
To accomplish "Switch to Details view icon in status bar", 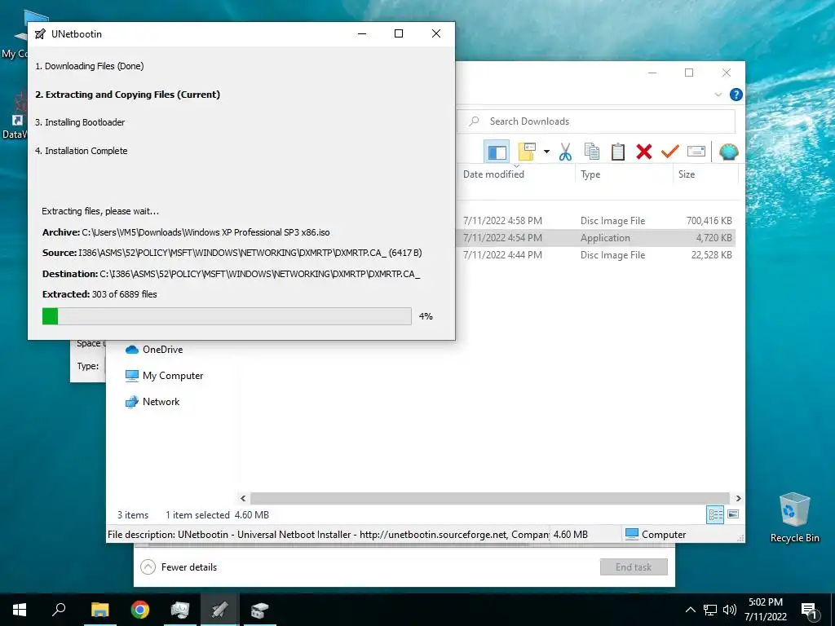I will click(x=715, y=514).
